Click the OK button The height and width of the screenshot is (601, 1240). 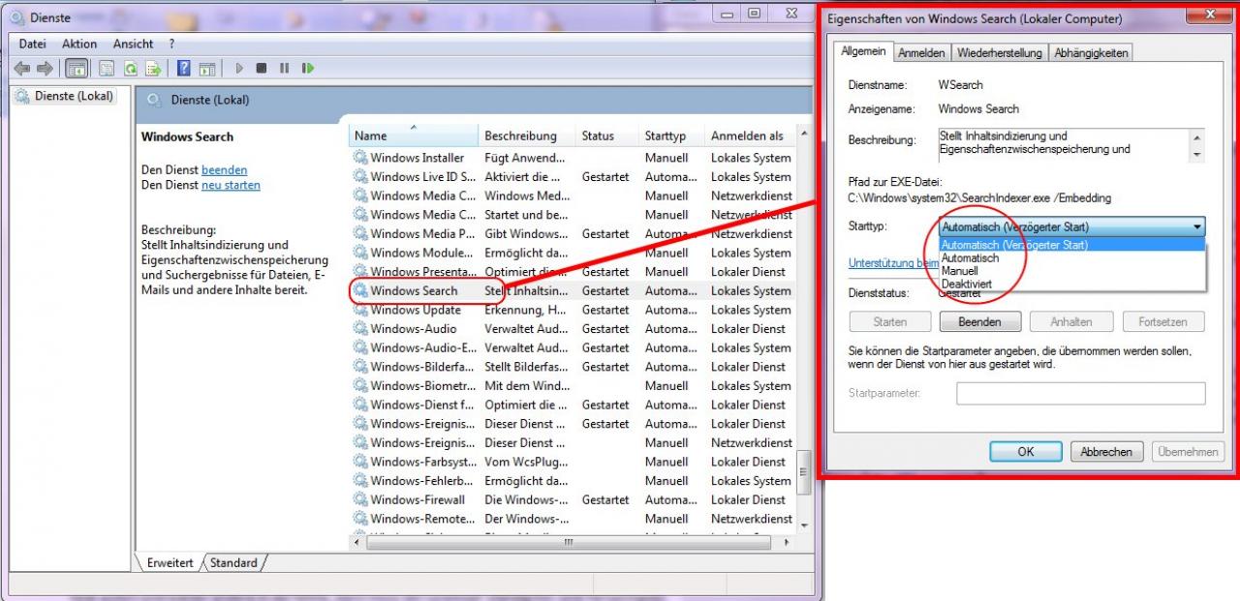pyautogui.click(x=1026, y=452)
